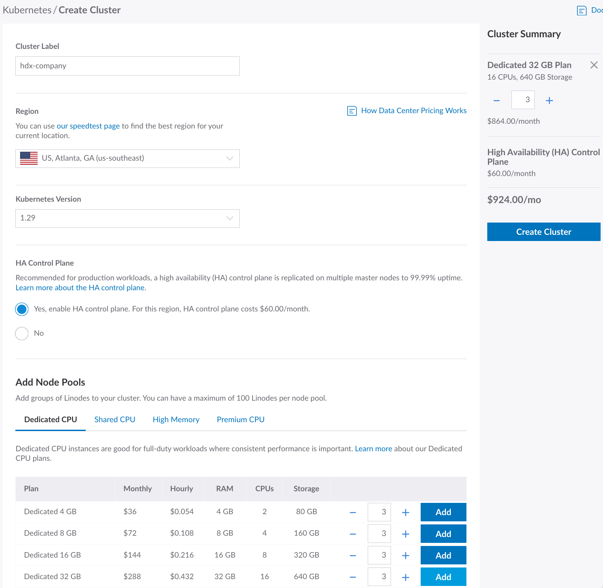Decrement Dedicated 32 GB node quantity
603x588 pixels.
pyautogui.click(x=353, y=577)
